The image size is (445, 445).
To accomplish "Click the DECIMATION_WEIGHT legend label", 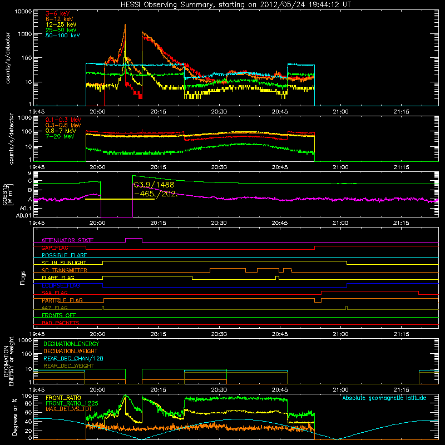I will pos(71,352).
